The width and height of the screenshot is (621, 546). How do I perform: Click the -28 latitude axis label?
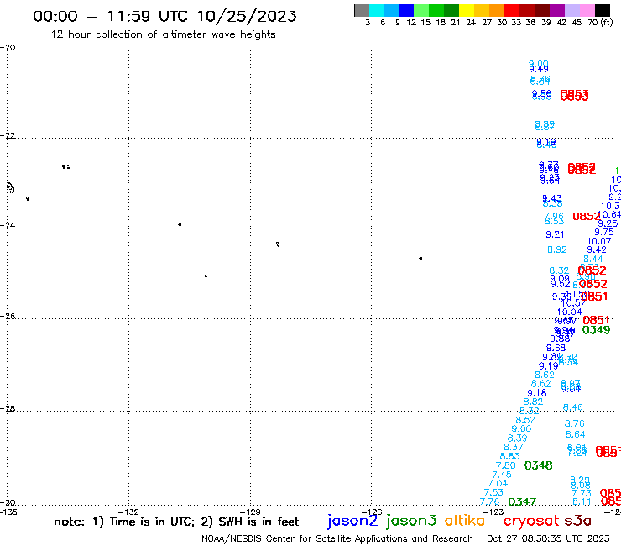click(x=8, y=408)
